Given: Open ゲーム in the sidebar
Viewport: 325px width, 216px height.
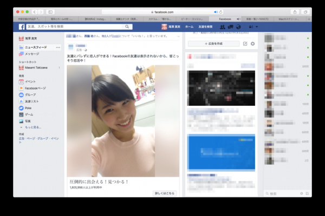Looking at the screenshot, I should coord(21,114).
